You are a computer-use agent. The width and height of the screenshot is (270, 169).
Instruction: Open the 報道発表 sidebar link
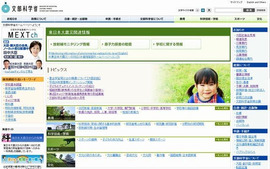point(241,39)
